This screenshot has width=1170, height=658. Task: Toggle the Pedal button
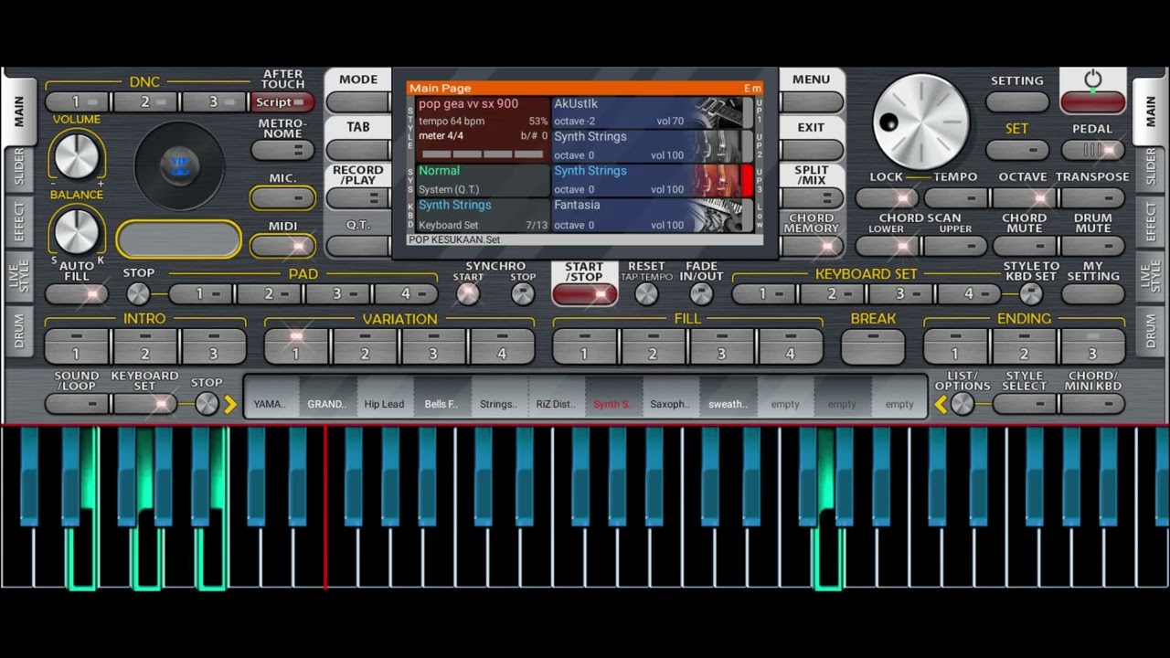coord(1093,150)
